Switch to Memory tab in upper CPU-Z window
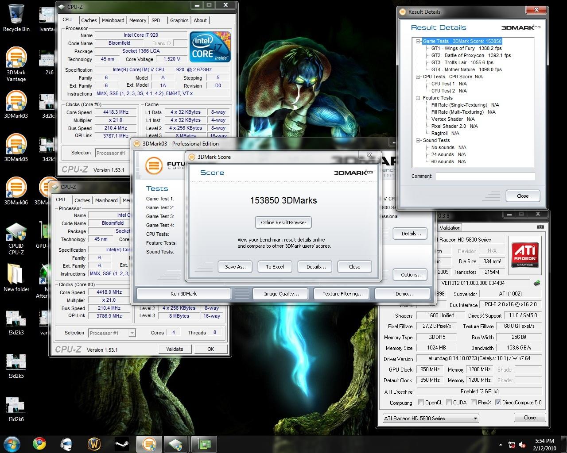Viewport: 567px width, 453px height. pos(138,20)
